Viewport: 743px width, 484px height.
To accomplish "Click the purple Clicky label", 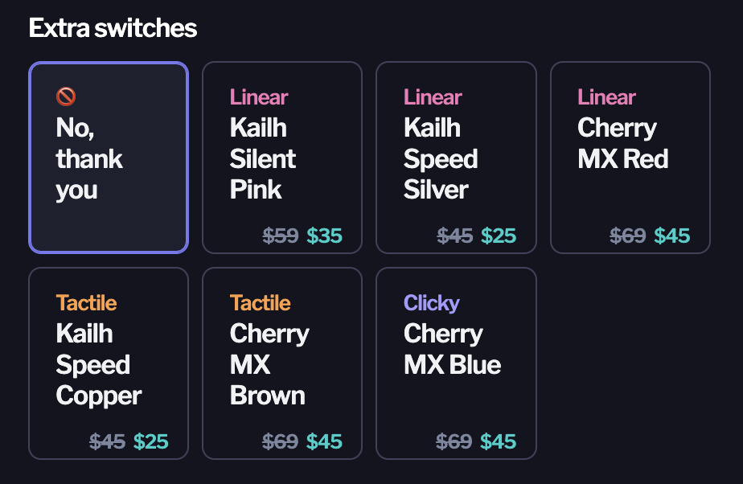I will coord(432,303).
